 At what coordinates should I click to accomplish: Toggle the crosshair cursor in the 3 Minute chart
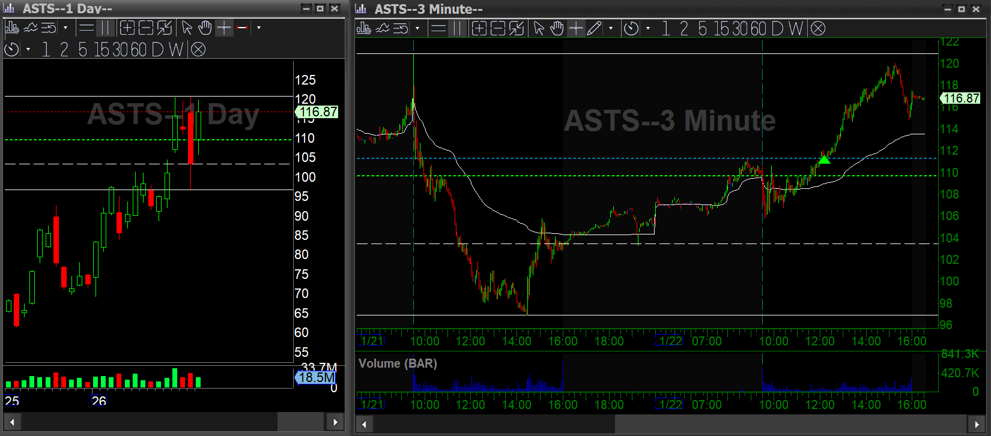(575, 28)
